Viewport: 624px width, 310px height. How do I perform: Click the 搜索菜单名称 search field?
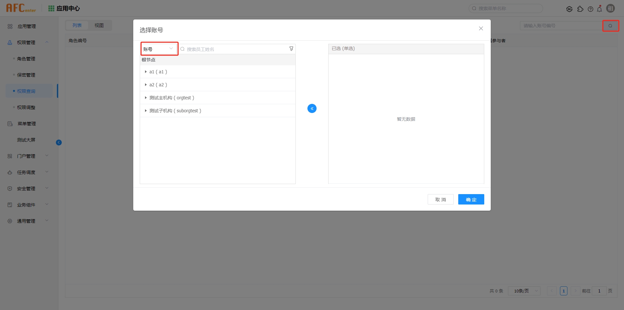click(507, 8)
